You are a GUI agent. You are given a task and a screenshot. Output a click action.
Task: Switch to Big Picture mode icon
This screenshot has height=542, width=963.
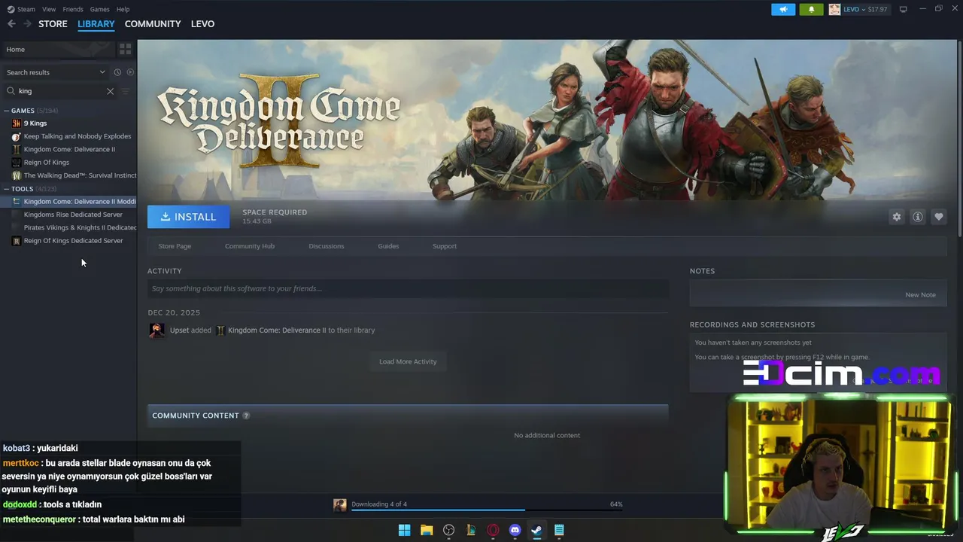[x=904, y=9]
